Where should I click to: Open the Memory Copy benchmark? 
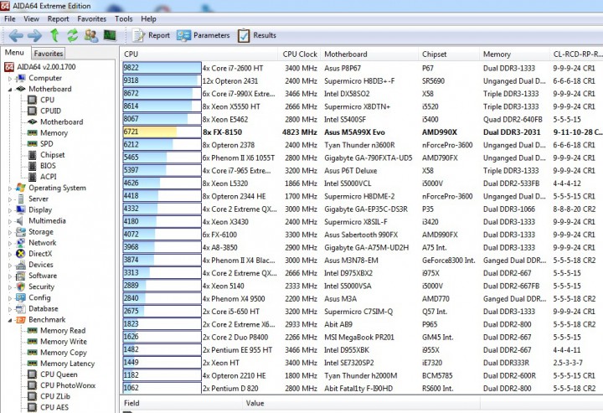pos(64,353)
